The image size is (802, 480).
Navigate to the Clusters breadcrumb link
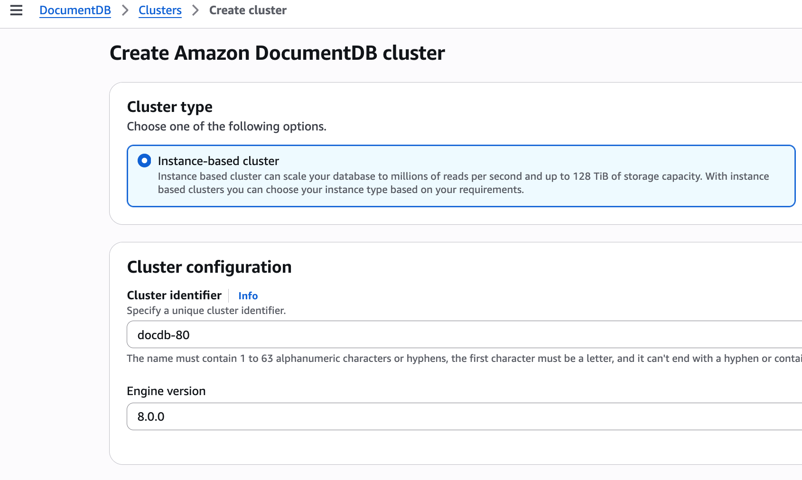click(160, 10)
